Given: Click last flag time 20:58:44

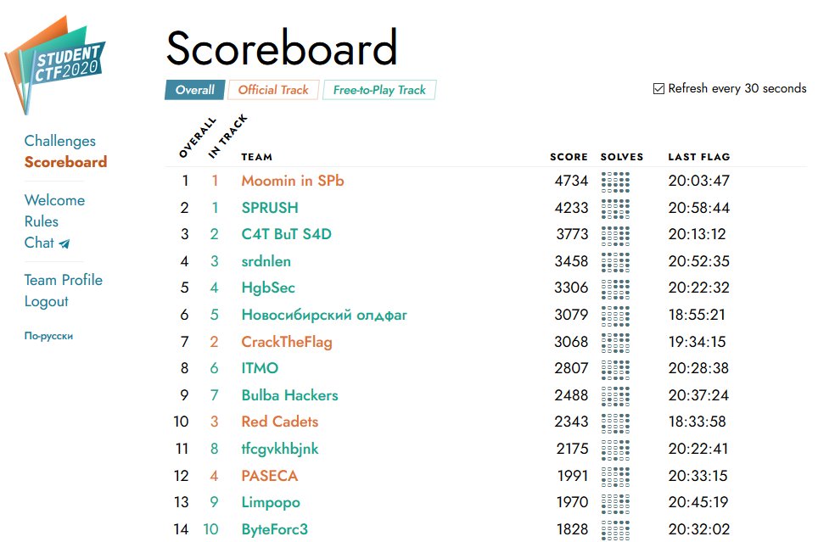Looking at the screenshot, I should pos(699,208).
